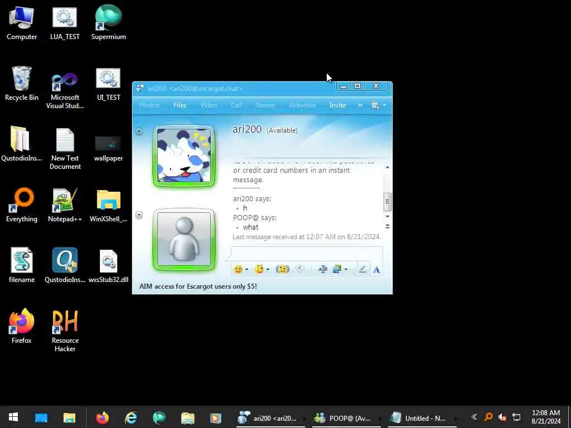This screenshot has height=428, width=571.
Task: Switch to handwriting pen mode
Action: pos(362,269)
